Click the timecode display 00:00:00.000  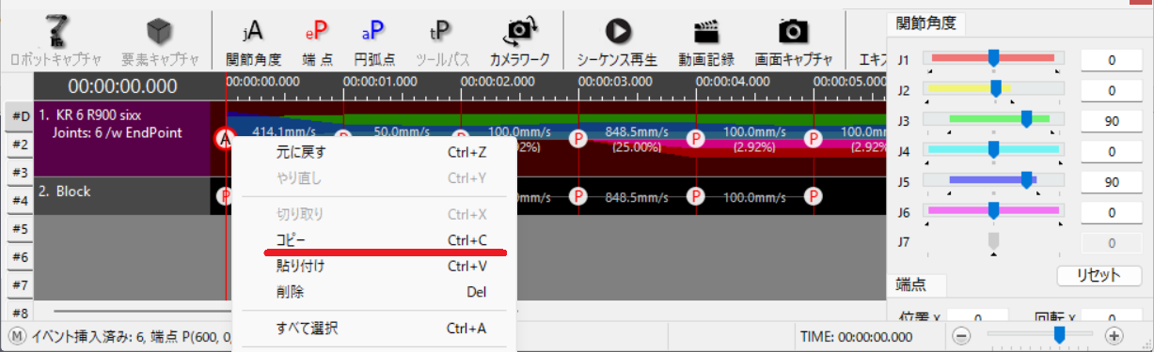pos(122,87)
